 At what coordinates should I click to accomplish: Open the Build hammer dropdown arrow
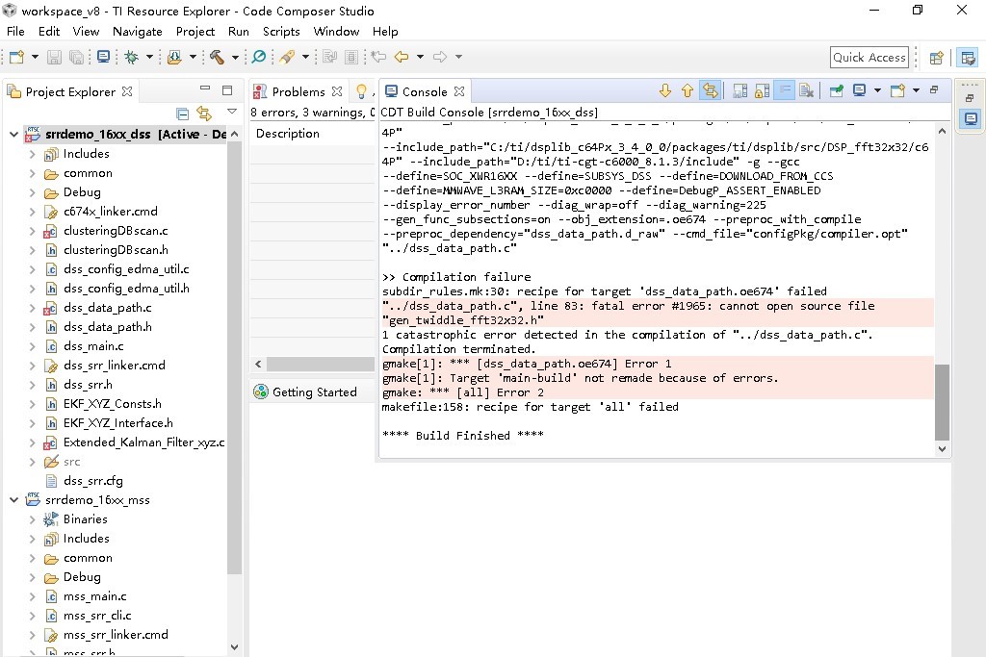(x=235, y=57)
